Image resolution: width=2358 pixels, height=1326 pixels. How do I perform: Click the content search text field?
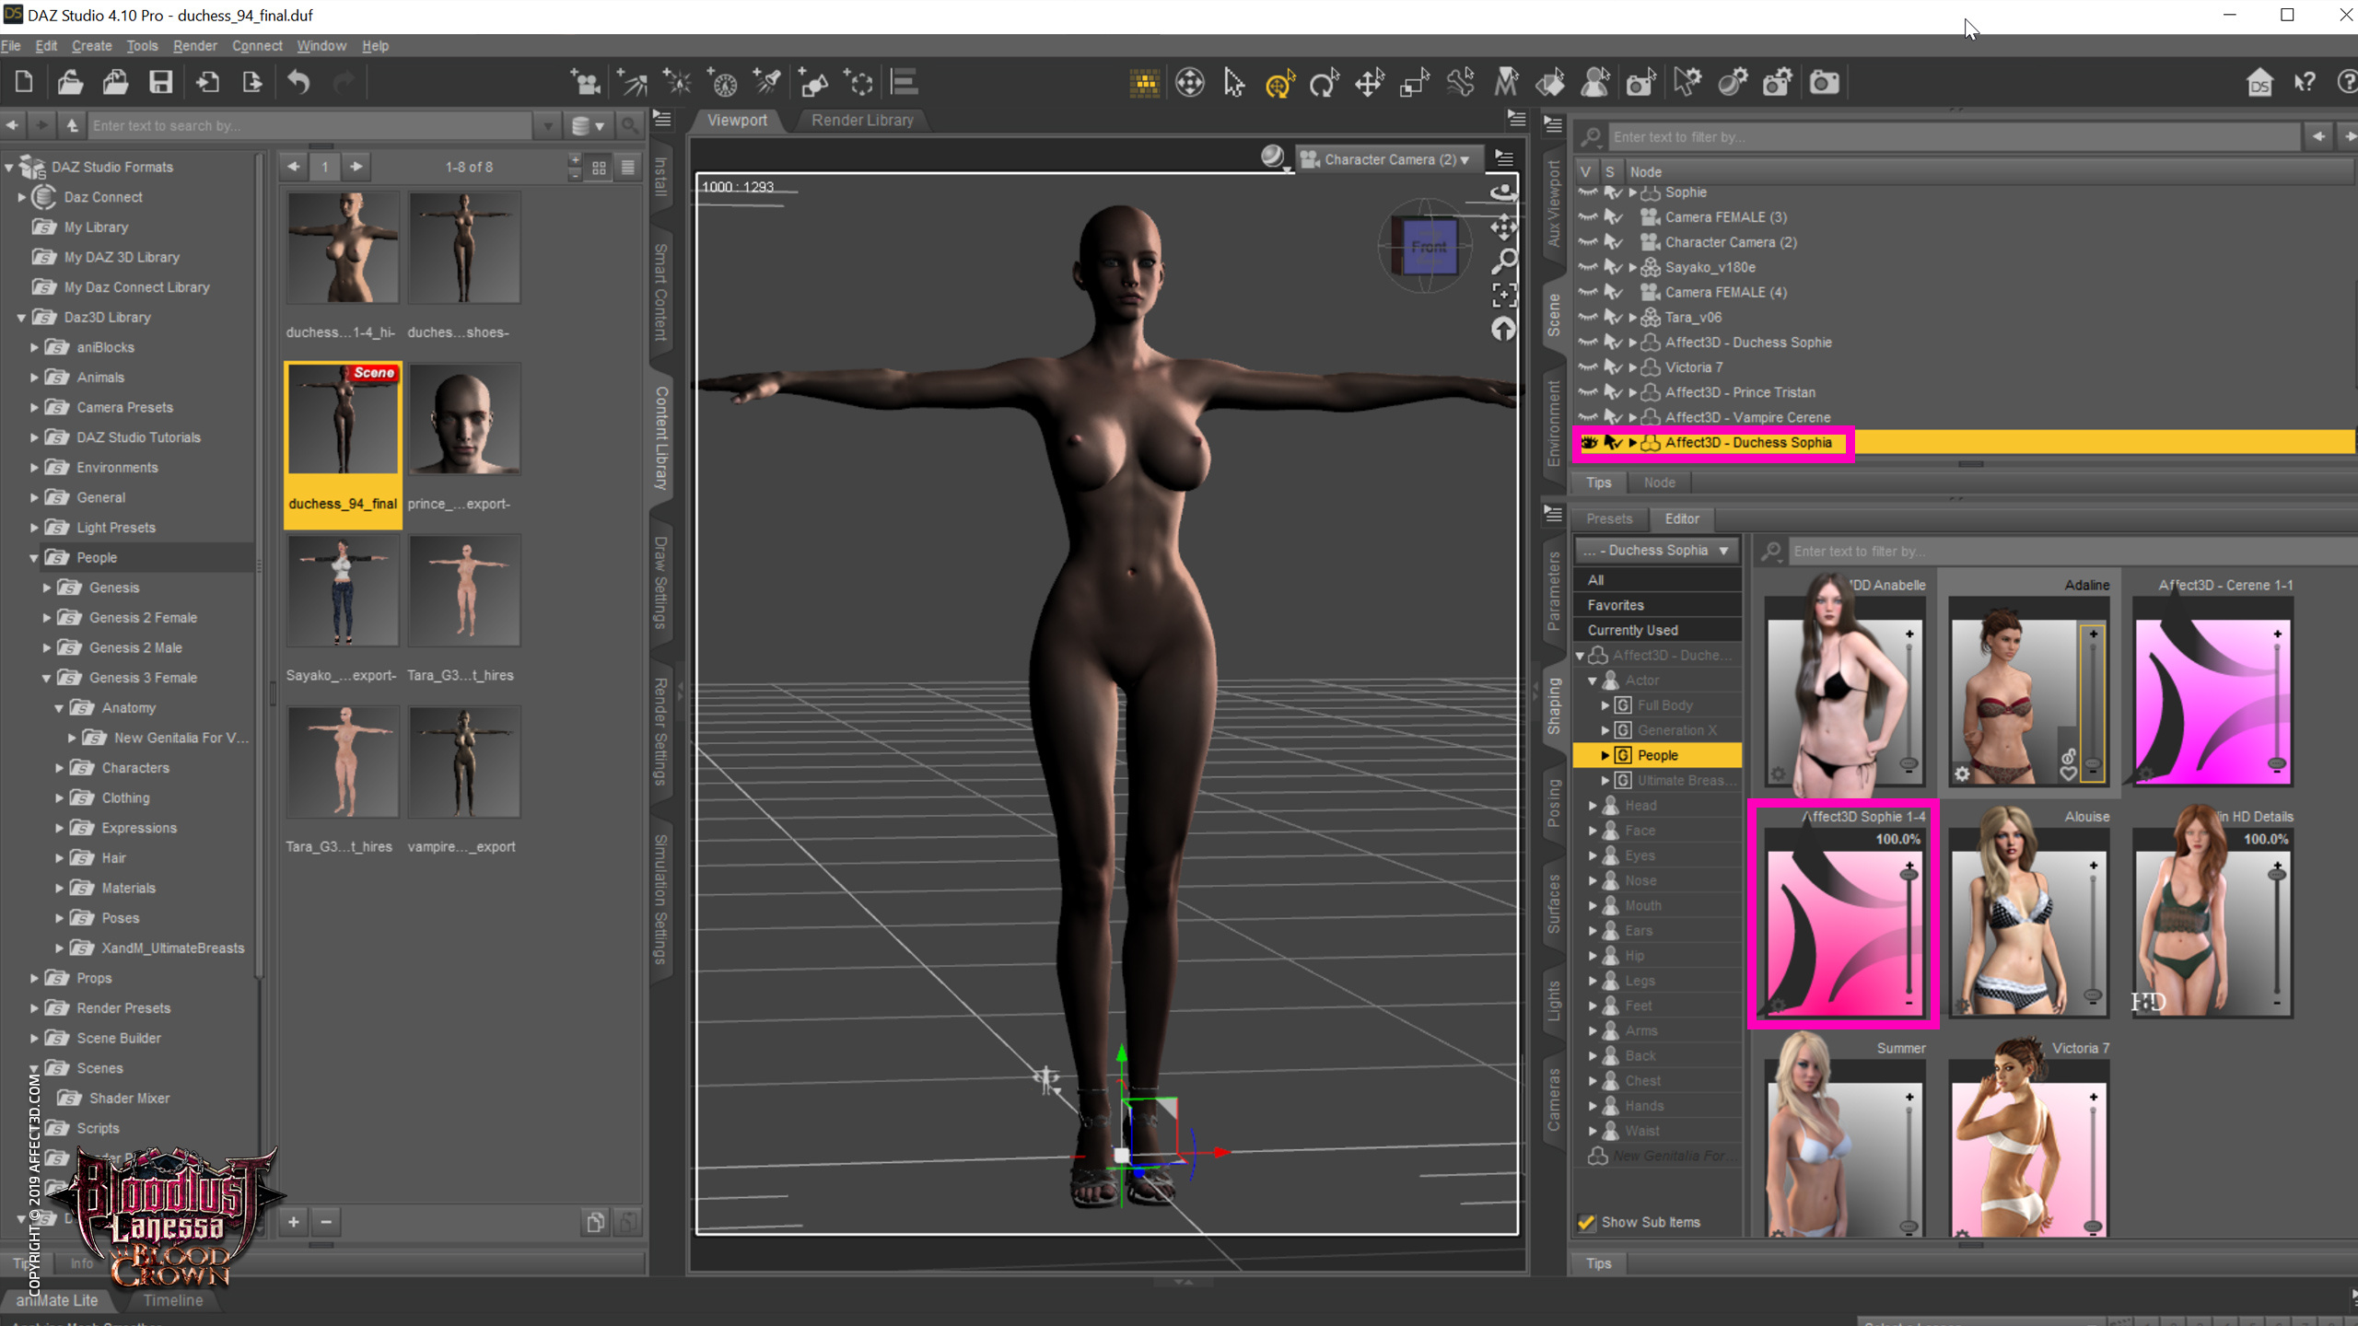click(x=310, y=125)
